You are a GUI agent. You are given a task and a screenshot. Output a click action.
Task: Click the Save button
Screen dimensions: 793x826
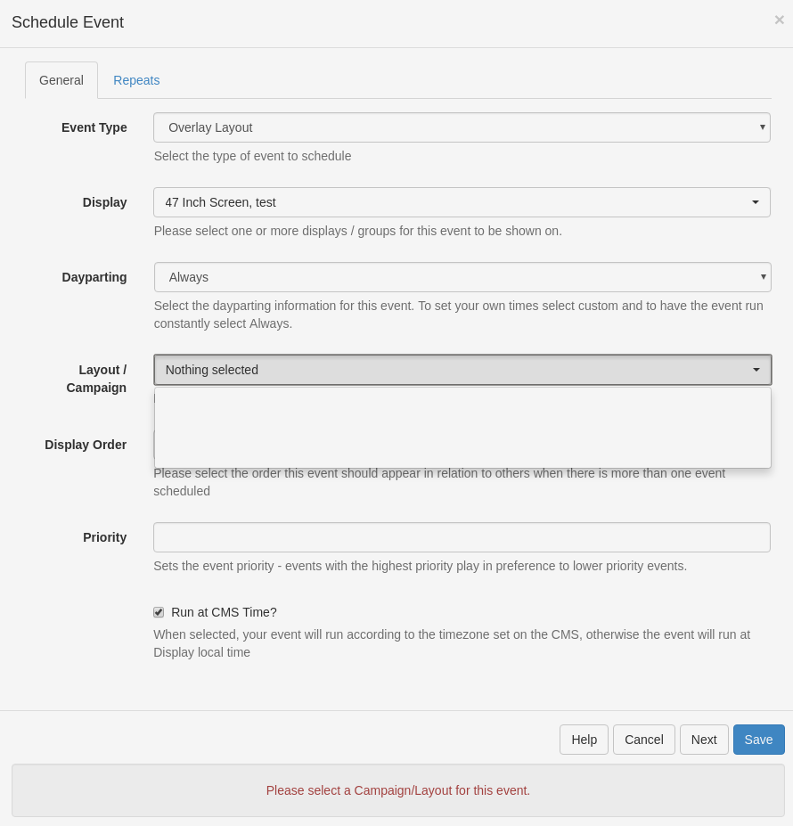coord(759,740)
